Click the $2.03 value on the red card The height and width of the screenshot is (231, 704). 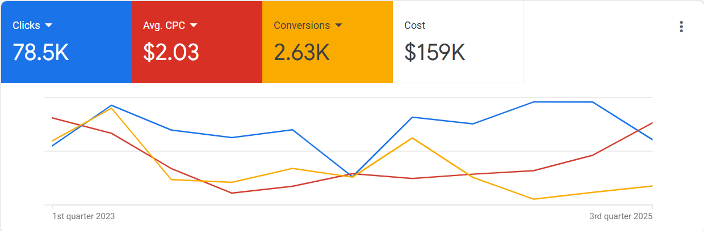tap(171, 52)
